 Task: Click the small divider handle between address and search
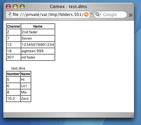point(91,14)
